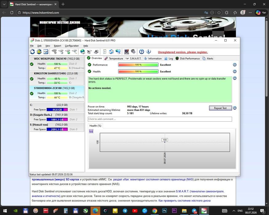Click the Repeat Test button

220,108
